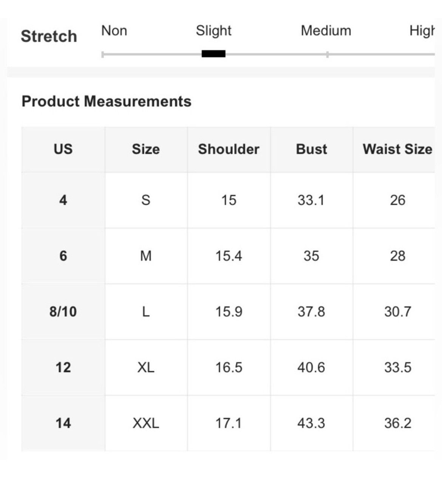
Task: Select the Non stretch label
Action: coord(114,31)
